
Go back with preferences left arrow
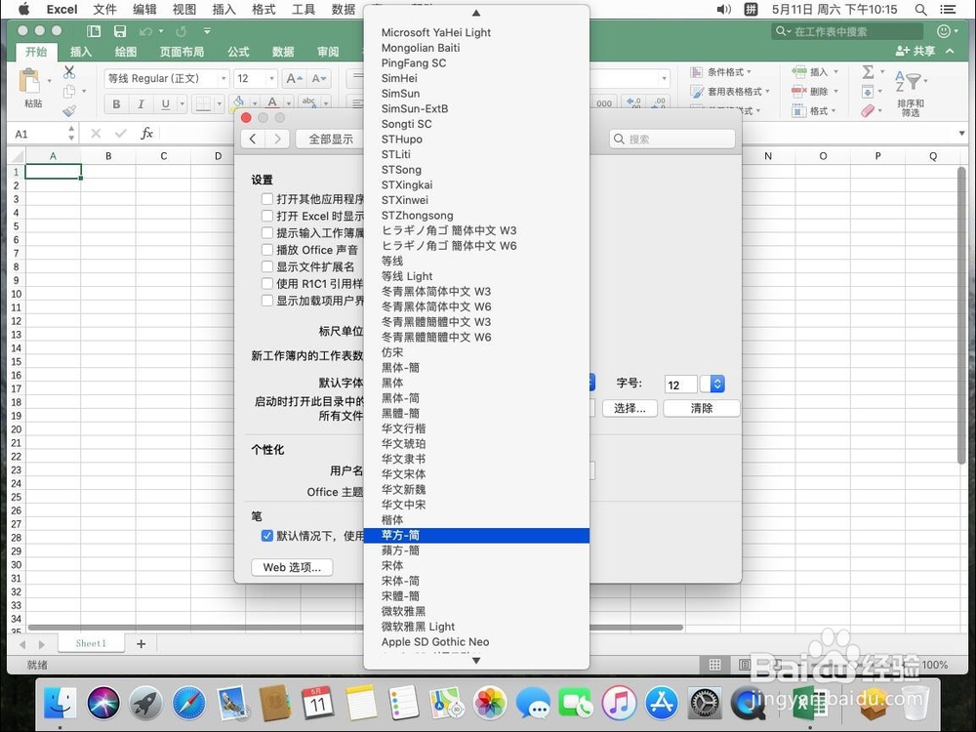pyautogui.click(x=253, y=139)
